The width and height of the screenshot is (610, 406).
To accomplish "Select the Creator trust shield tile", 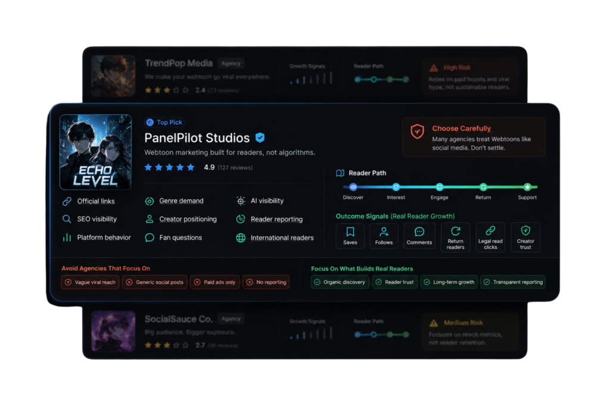I will (525, 237).
